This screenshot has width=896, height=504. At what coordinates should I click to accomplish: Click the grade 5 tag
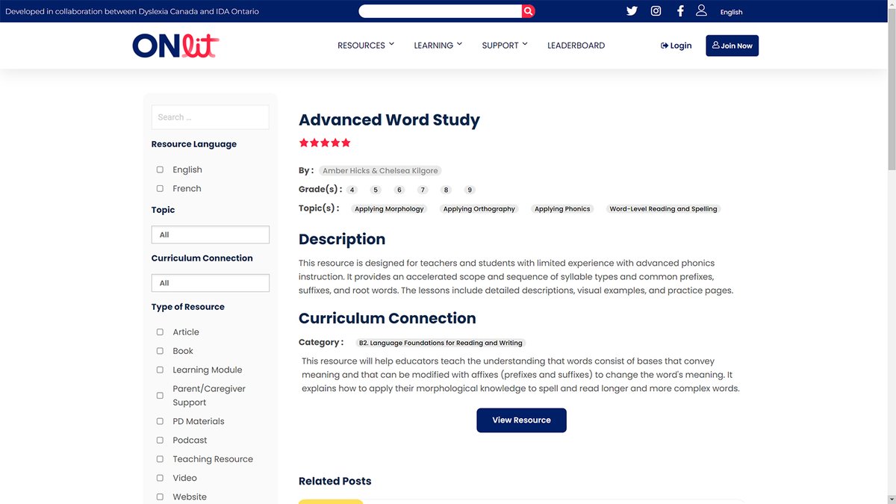[376, 190]
